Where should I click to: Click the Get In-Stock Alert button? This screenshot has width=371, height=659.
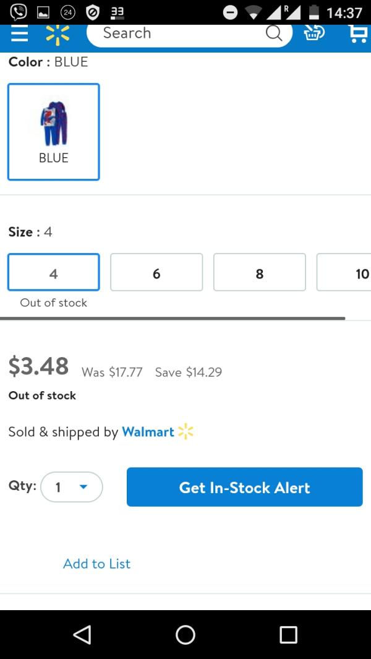pos(244,487)
